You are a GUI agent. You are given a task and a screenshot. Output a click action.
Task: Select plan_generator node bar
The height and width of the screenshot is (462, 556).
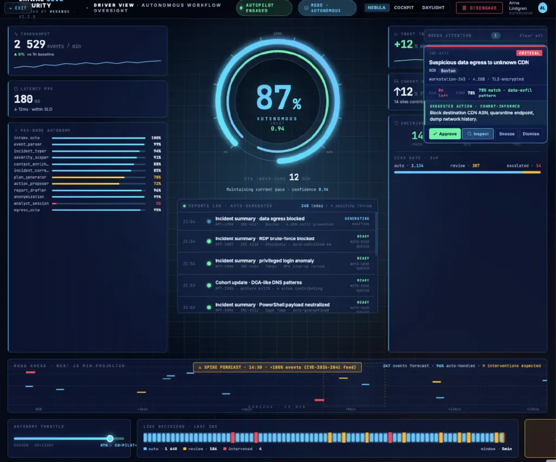tap(99, 177)
